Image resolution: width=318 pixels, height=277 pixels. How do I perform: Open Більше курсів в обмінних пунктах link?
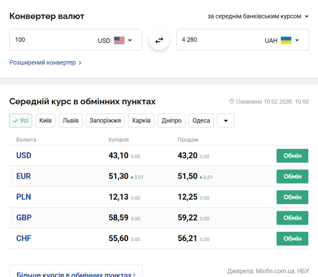(x=76, y=274)
